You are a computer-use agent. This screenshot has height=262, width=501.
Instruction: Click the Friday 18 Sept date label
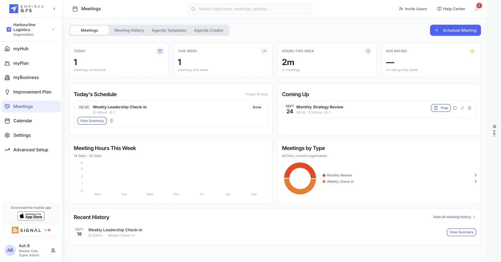[x=257, y=94]
